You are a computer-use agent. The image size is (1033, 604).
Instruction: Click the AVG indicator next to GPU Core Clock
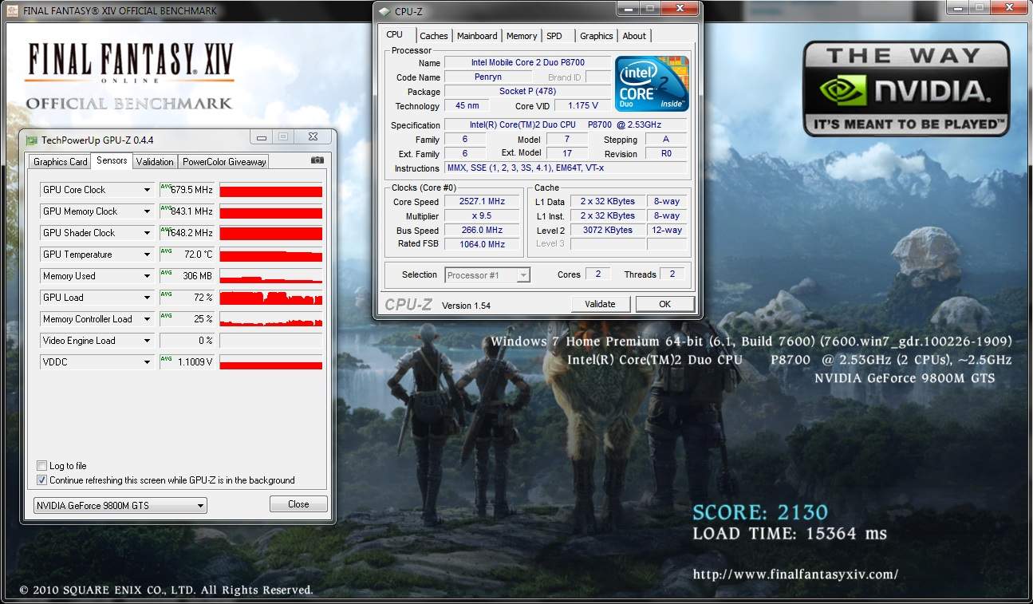click(166, 186)
